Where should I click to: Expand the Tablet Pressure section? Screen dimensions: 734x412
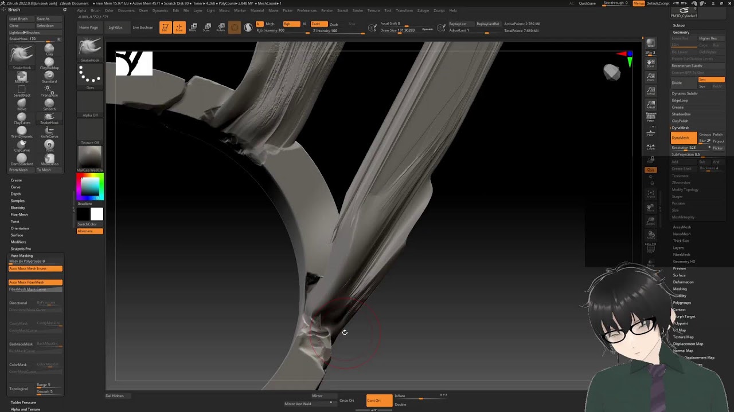(24, 402)
